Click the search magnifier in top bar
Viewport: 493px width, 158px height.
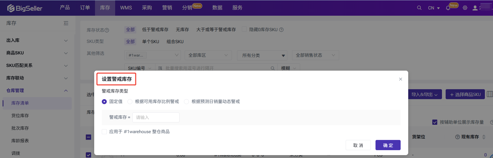pyautogui.click(x=419, y=8)
